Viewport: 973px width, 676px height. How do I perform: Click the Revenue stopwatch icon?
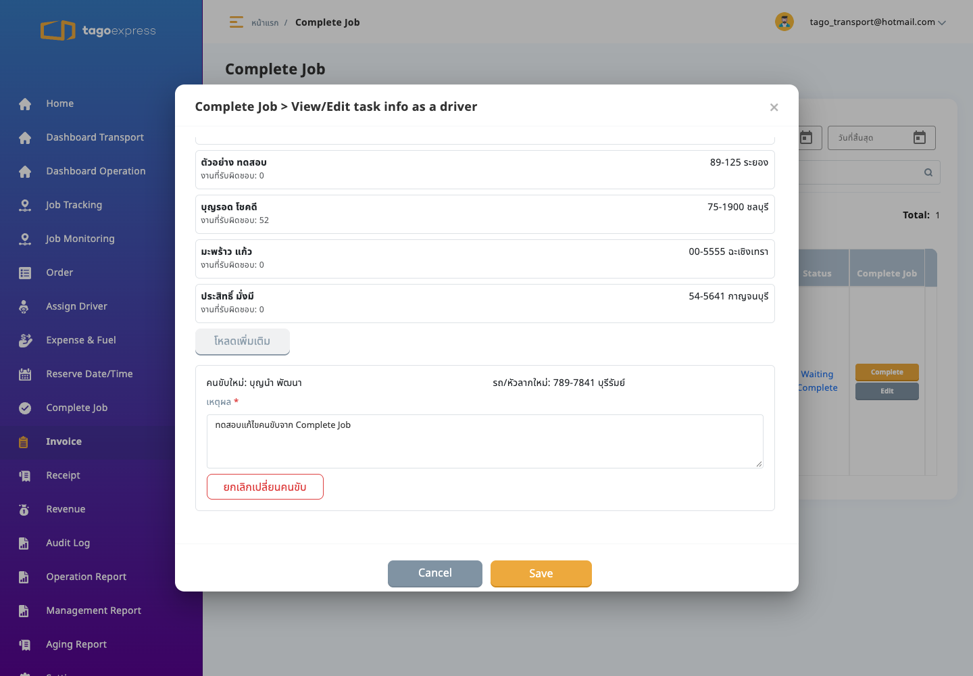pos(24,509)
